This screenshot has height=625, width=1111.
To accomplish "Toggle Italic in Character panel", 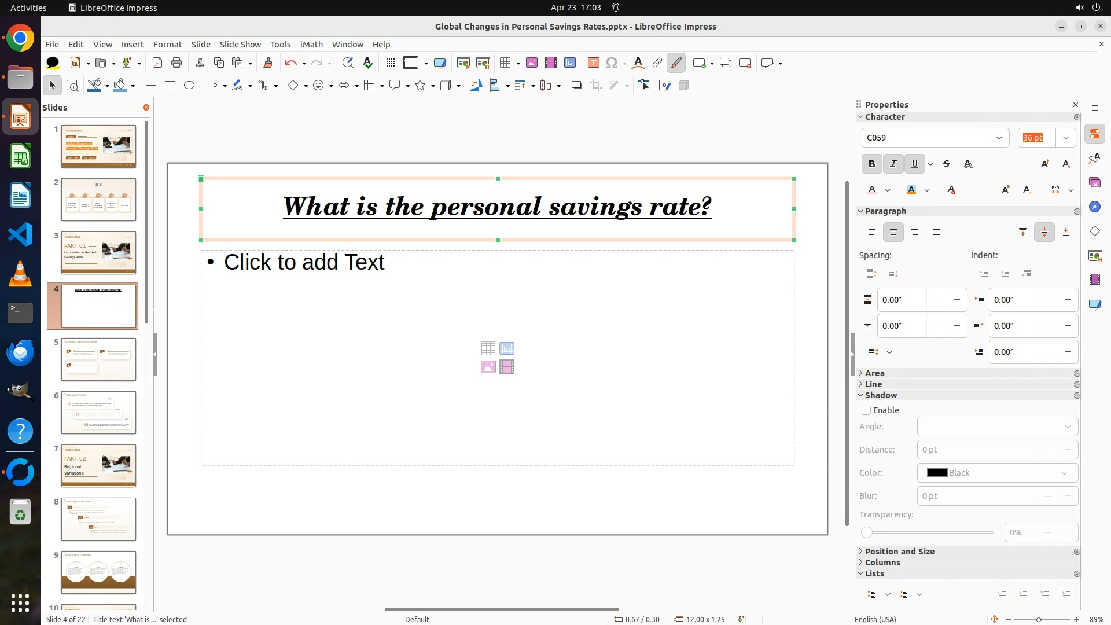I will 893,164.
